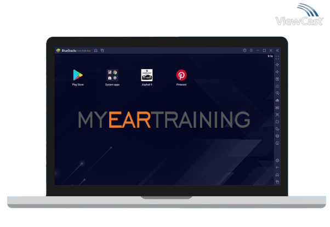Go home using sidebar bottom home icon
This screenshot has height=227, width=330.
277,175
